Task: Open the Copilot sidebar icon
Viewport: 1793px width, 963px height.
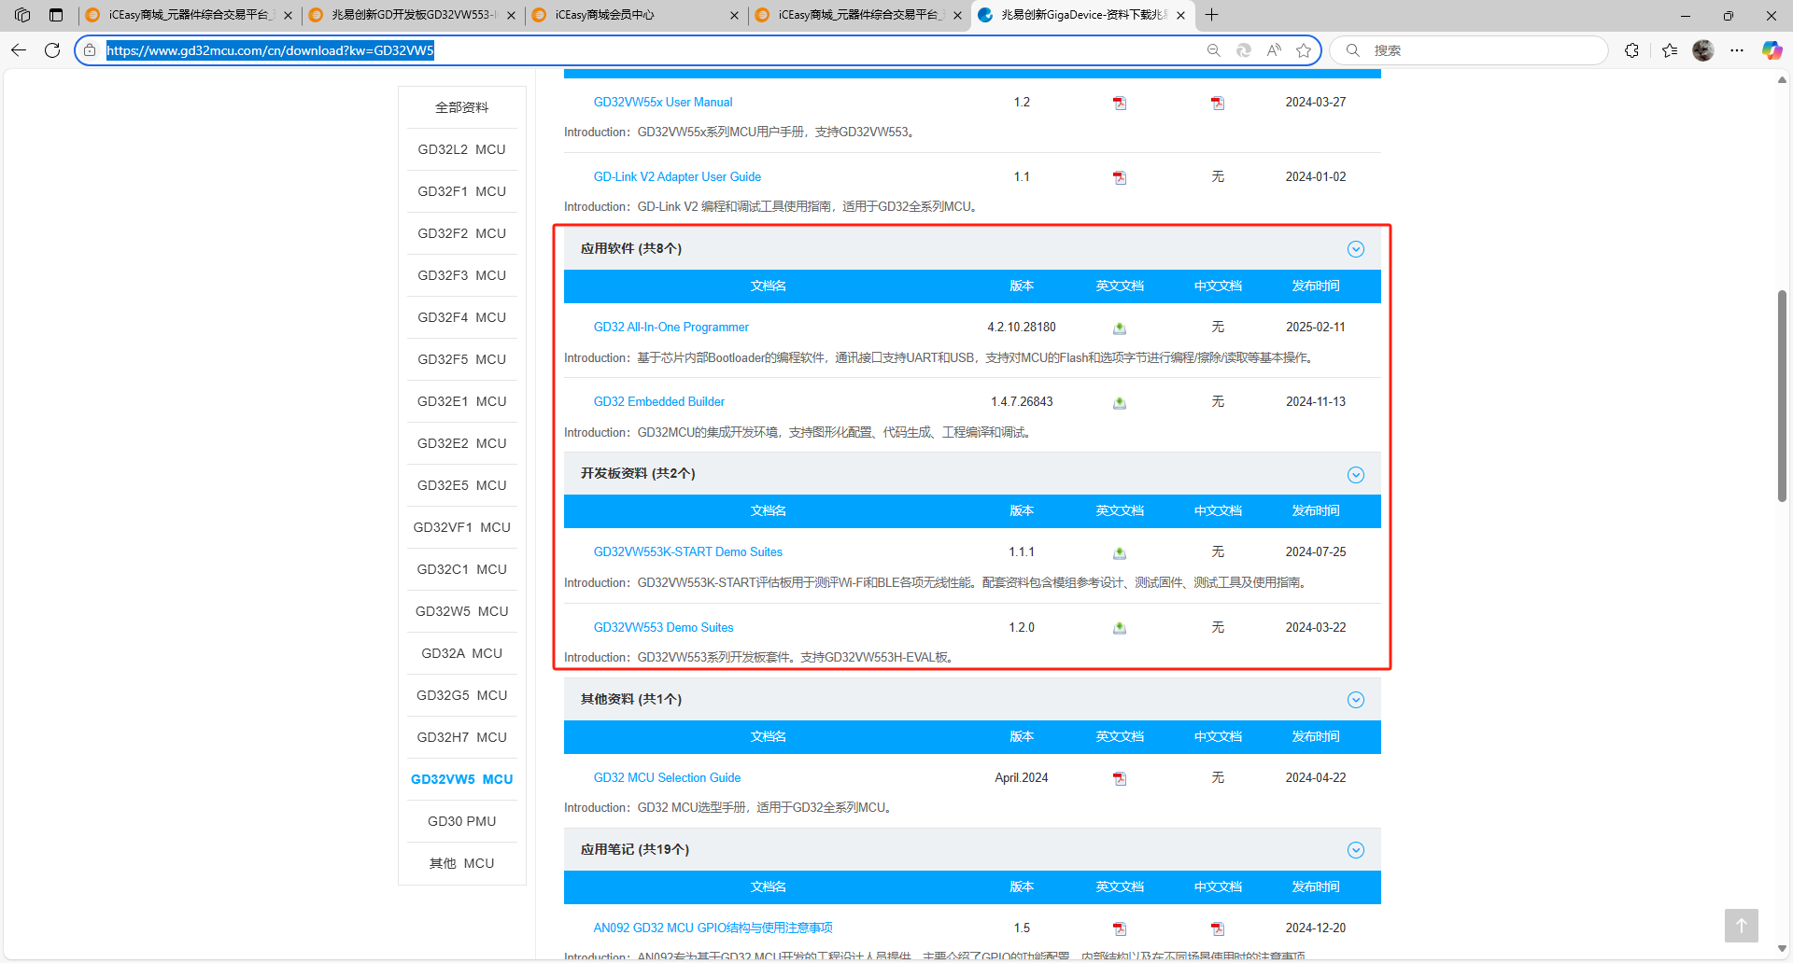Action: [1771, 50]
